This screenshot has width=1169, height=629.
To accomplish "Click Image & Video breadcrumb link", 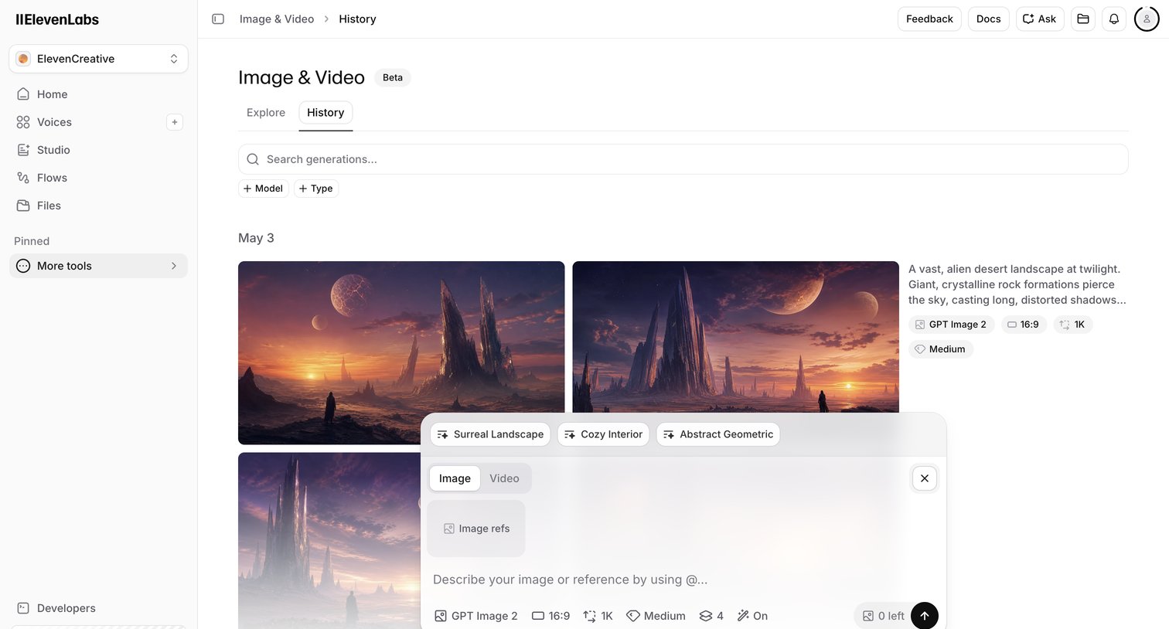I will [277, 19].
